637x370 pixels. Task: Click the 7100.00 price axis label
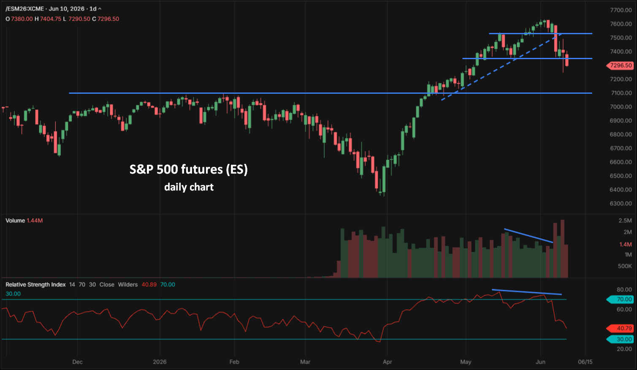pyautogui.click(x=621, y=93)
